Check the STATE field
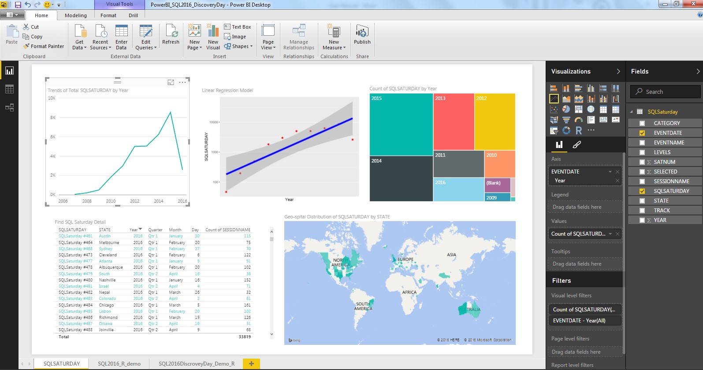The width and height of the screenshot is (703, 370). click(x=642, y=201)
